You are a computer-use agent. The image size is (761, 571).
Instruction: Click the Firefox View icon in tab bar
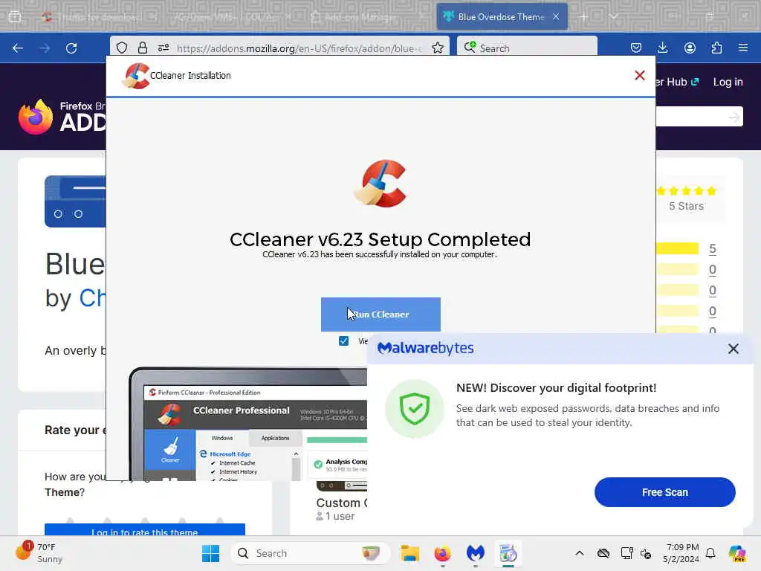click(x=15, y=17)
